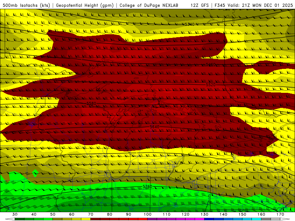Click the olive swatch starting at 50
The width and height of the screenshot is (295, 221).
coord(58,219)
